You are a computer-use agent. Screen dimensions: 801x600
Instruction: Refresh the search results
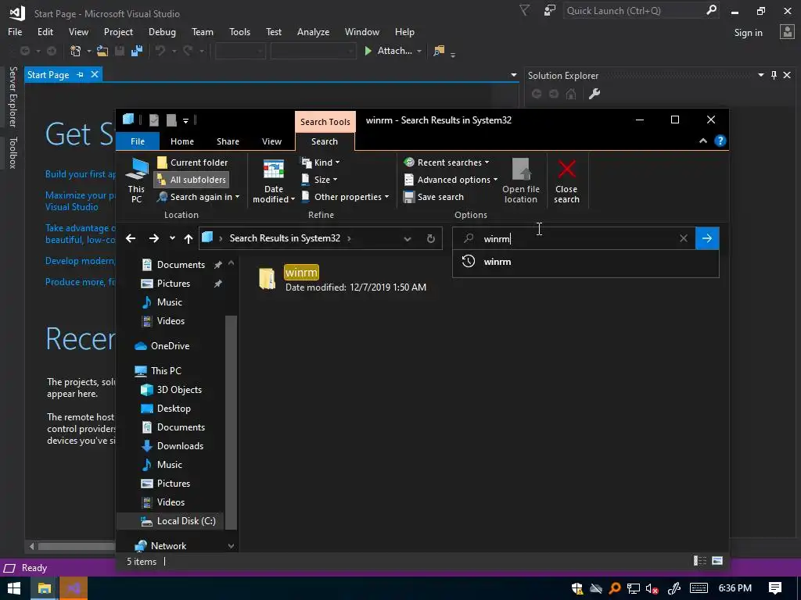431,238
